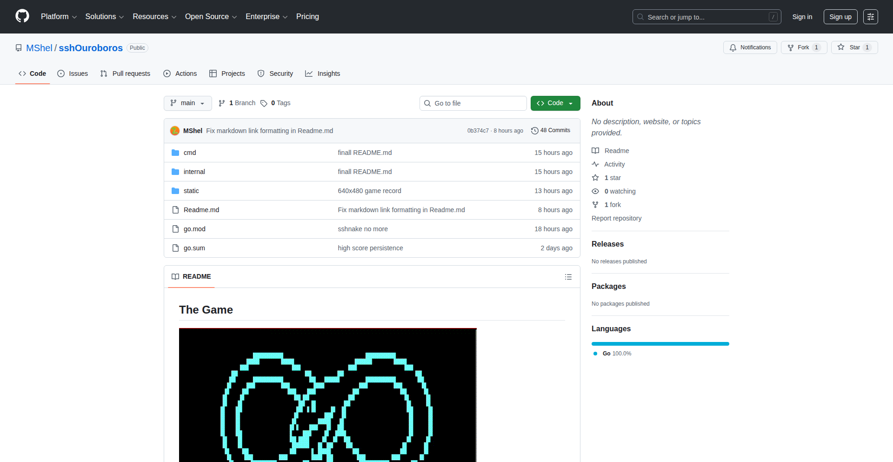Expand the Platform menu
This screenshot has height=462, width=893.
[59, 17]
